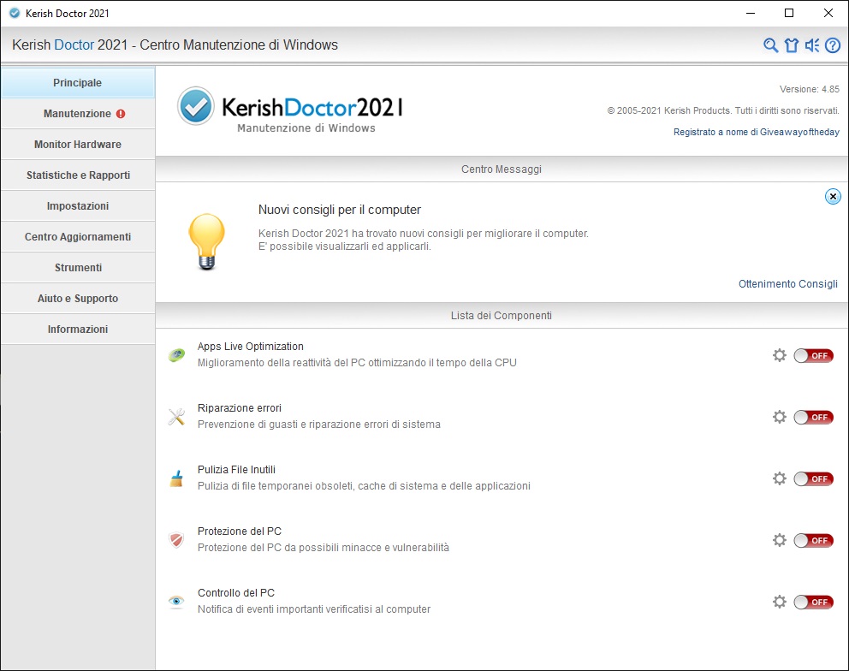
Task: Open the search magnifier icon in header
Action: tap(770, 45)
